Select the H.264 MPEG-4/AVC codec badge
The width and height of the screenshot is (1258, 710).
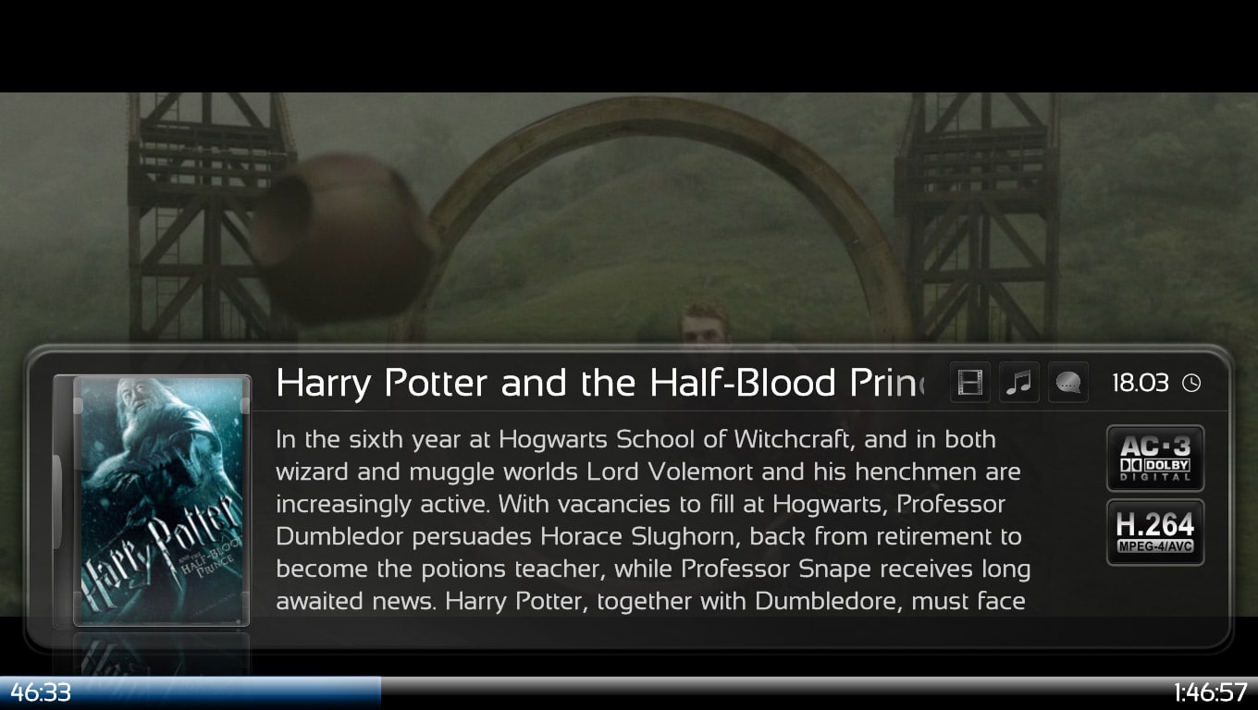pyautogui.click(x=1155, y=532)
